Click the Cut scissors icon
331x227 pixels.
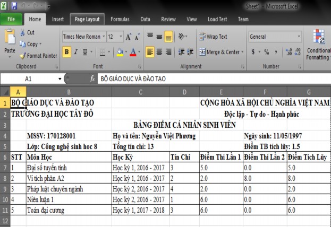(22, 33)
